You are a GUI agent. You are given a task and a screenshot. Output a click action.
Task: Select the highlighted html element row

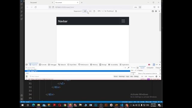pyautogui.click(x=77, y=71)
